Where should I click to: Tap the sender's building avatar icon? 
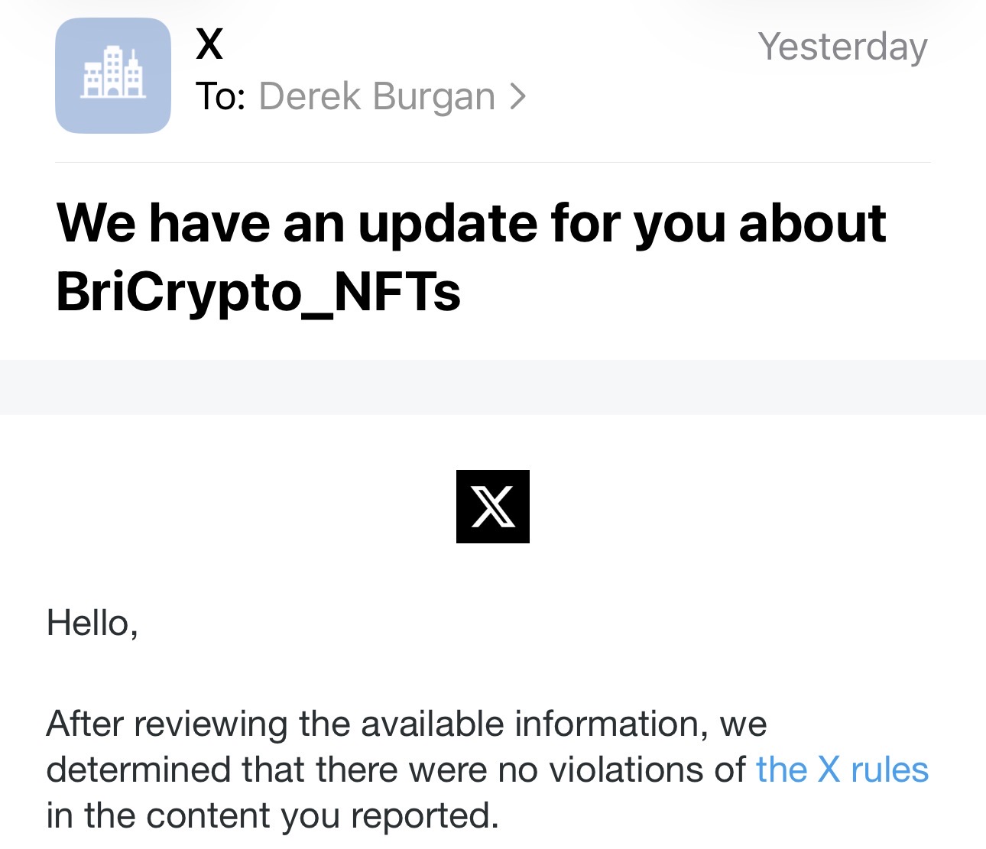(113, 76)
